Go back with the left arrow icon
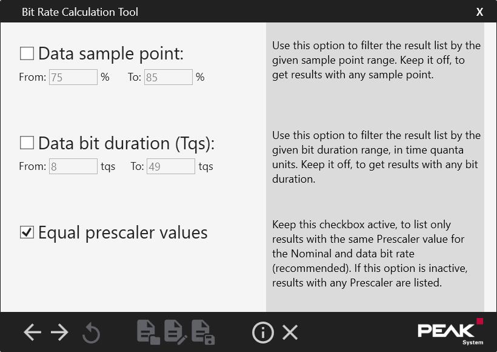497x352 pixels. tap(32, 333)
